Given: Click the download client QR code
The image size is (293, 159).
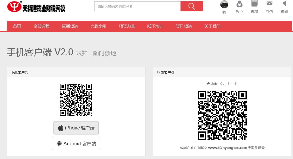Looking at the screenshot, I should point(76,100).
